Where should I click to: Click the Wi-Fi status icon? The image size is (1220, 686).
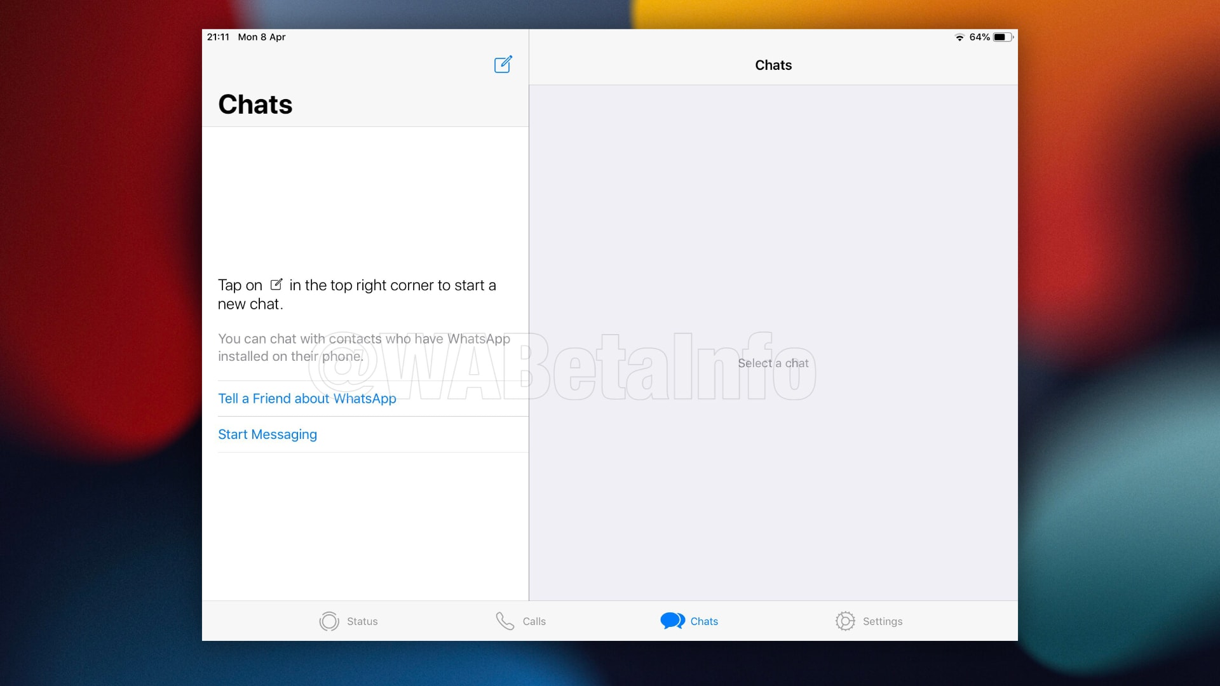tap(959, 37)
